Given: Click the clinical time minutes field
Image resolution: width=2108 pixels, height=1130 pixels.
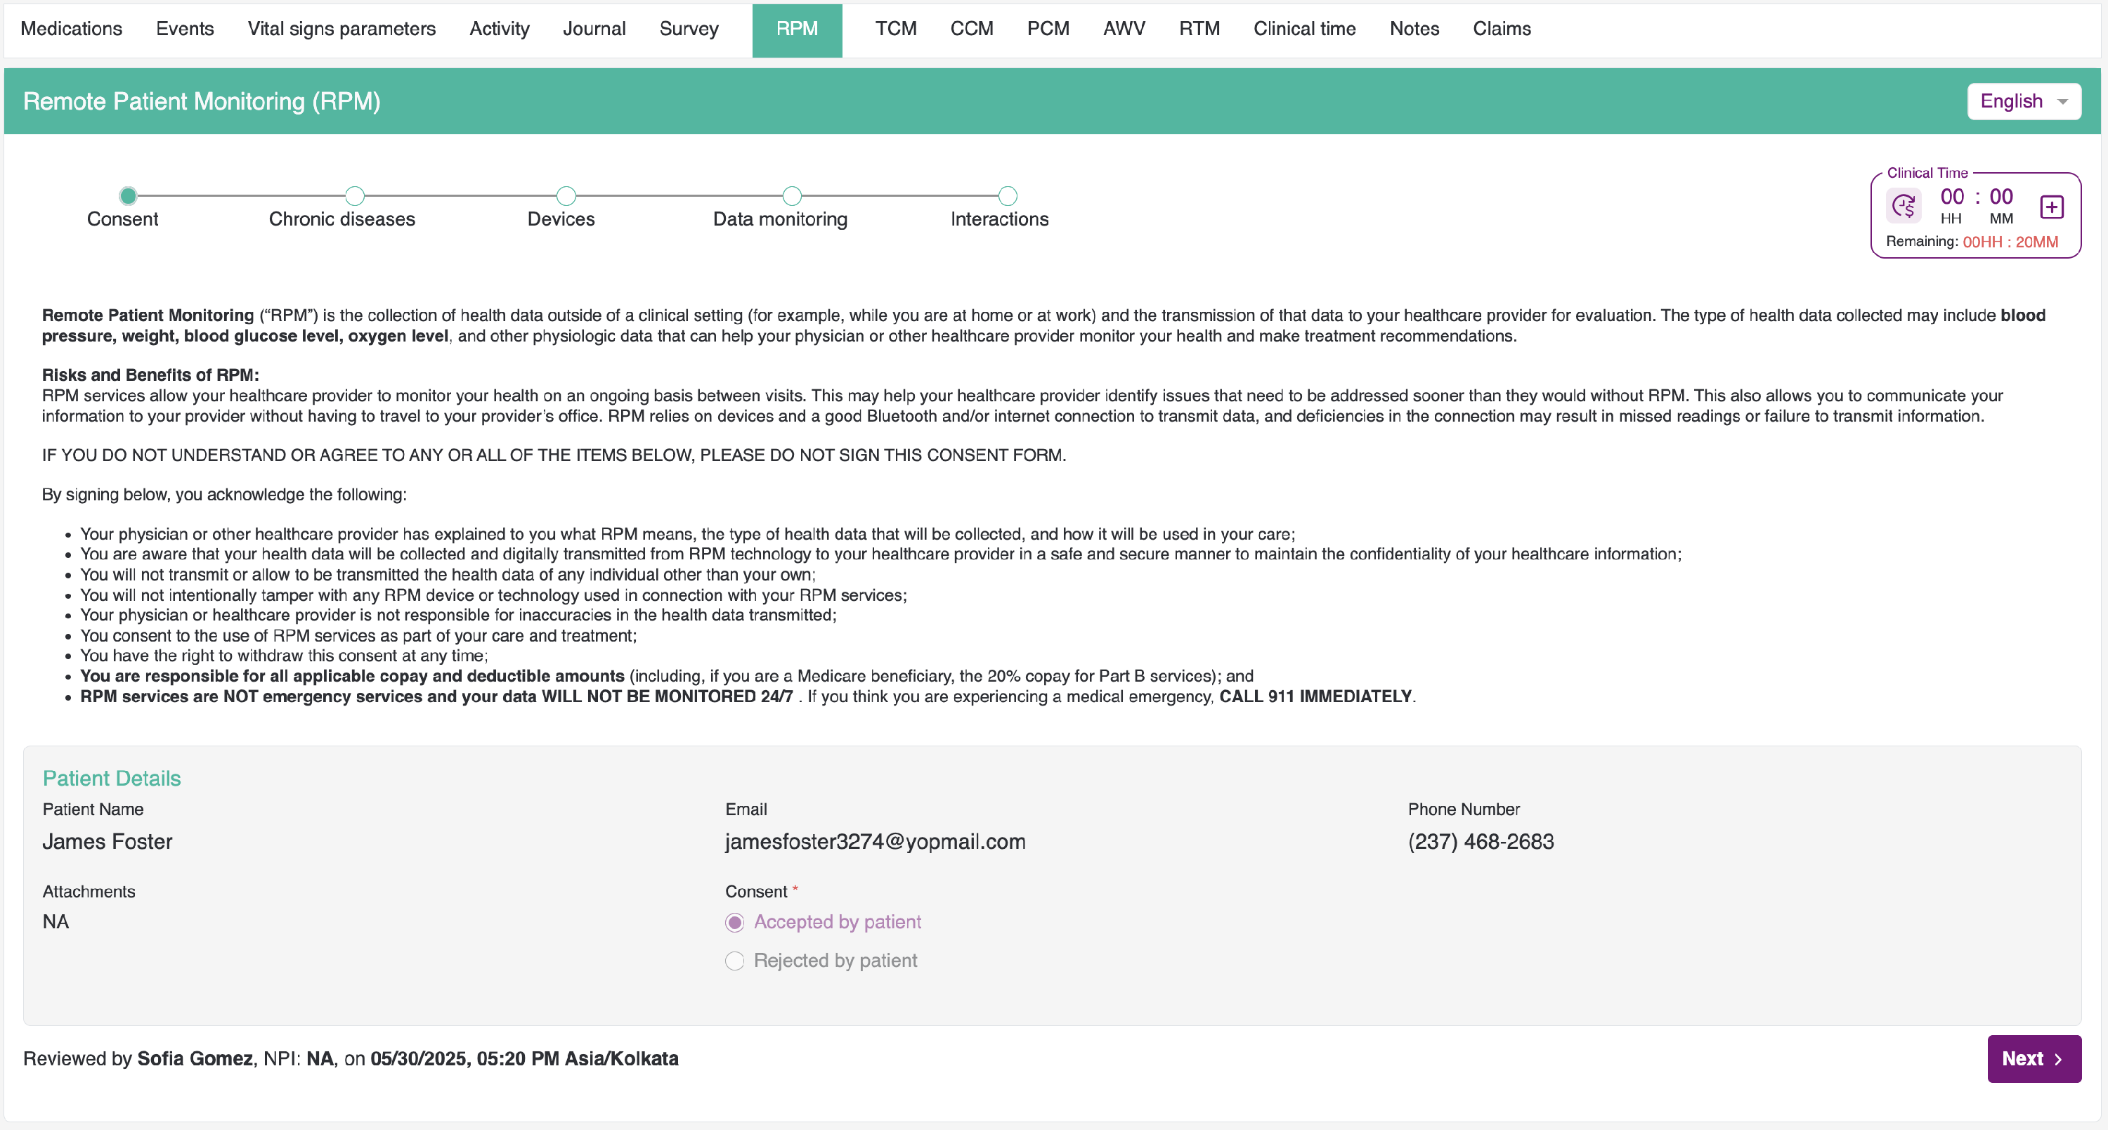Looking at the screenshot, I should [2000, 197].
